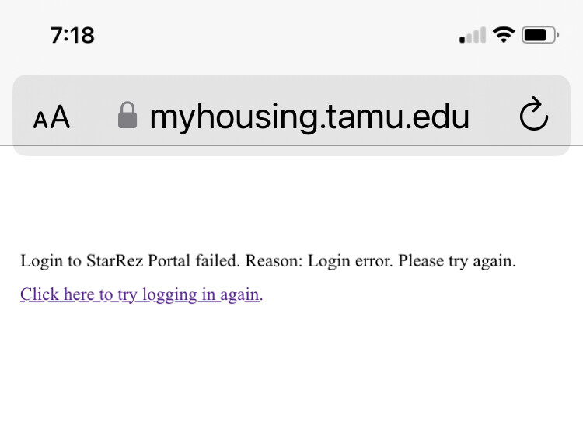Tap the smaller A in the AA button
The width and height of the screenshot is (583, 425).
pos(40,120)
